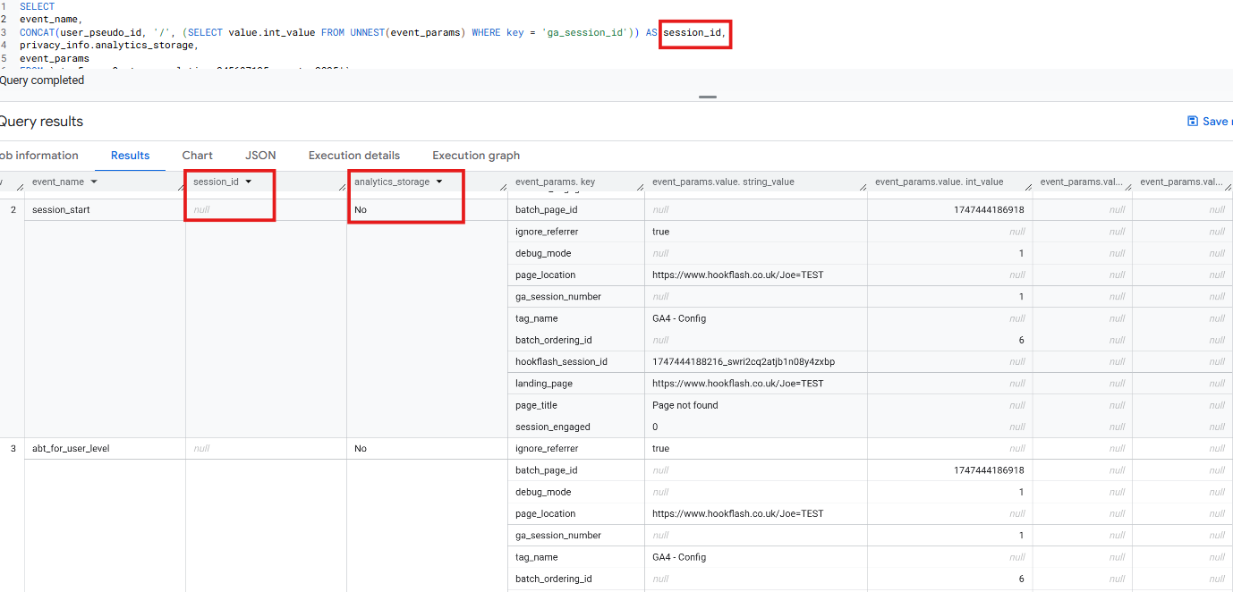Select the abt_for_user_level cell
This screenshot has width=1233, height=592.
pyautogui.click(x=71, y=449)
